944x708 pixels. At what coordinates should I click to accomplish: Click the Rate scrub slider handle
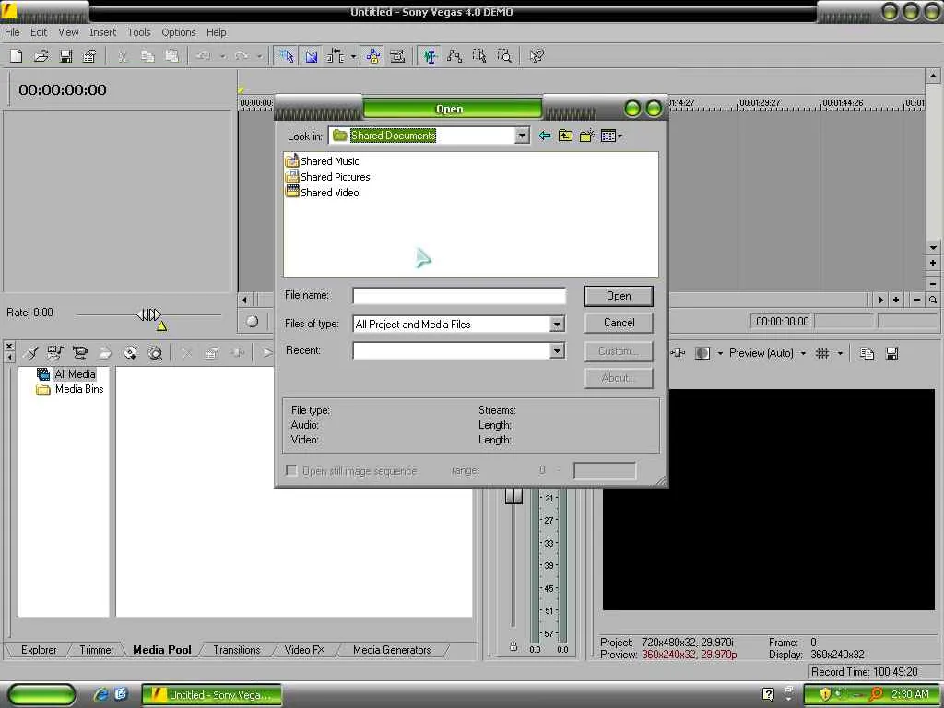pos(148,314)
